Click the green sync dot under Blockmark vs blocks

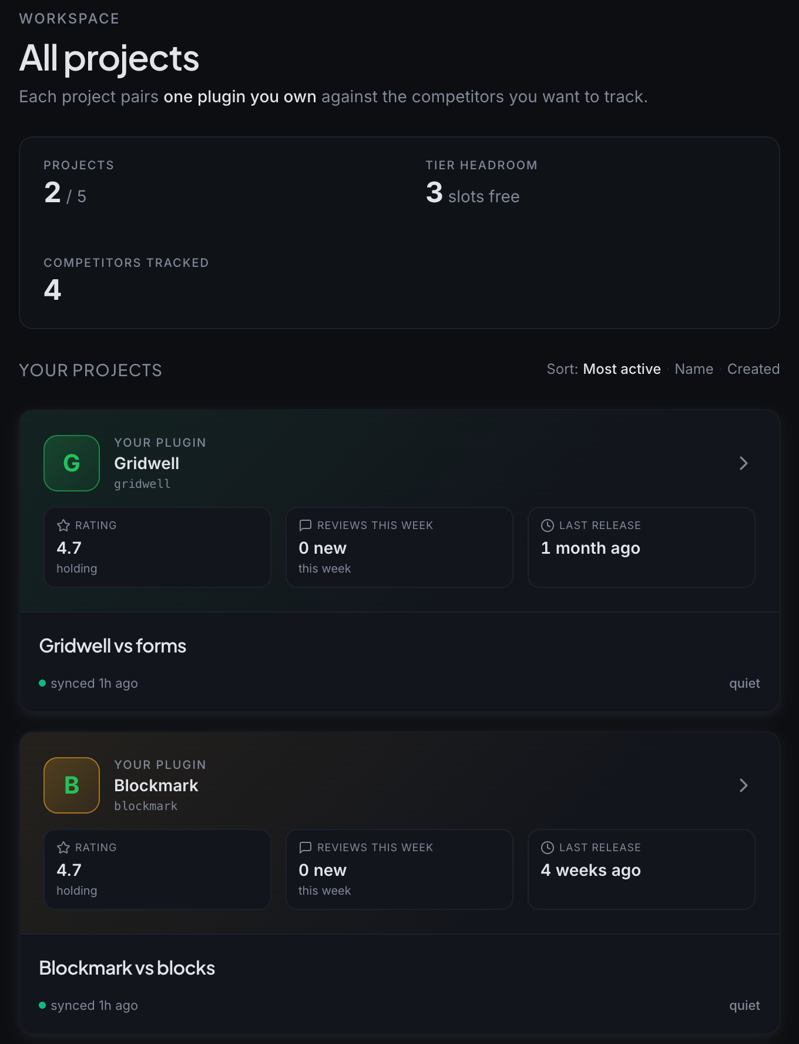[42, 1005]
